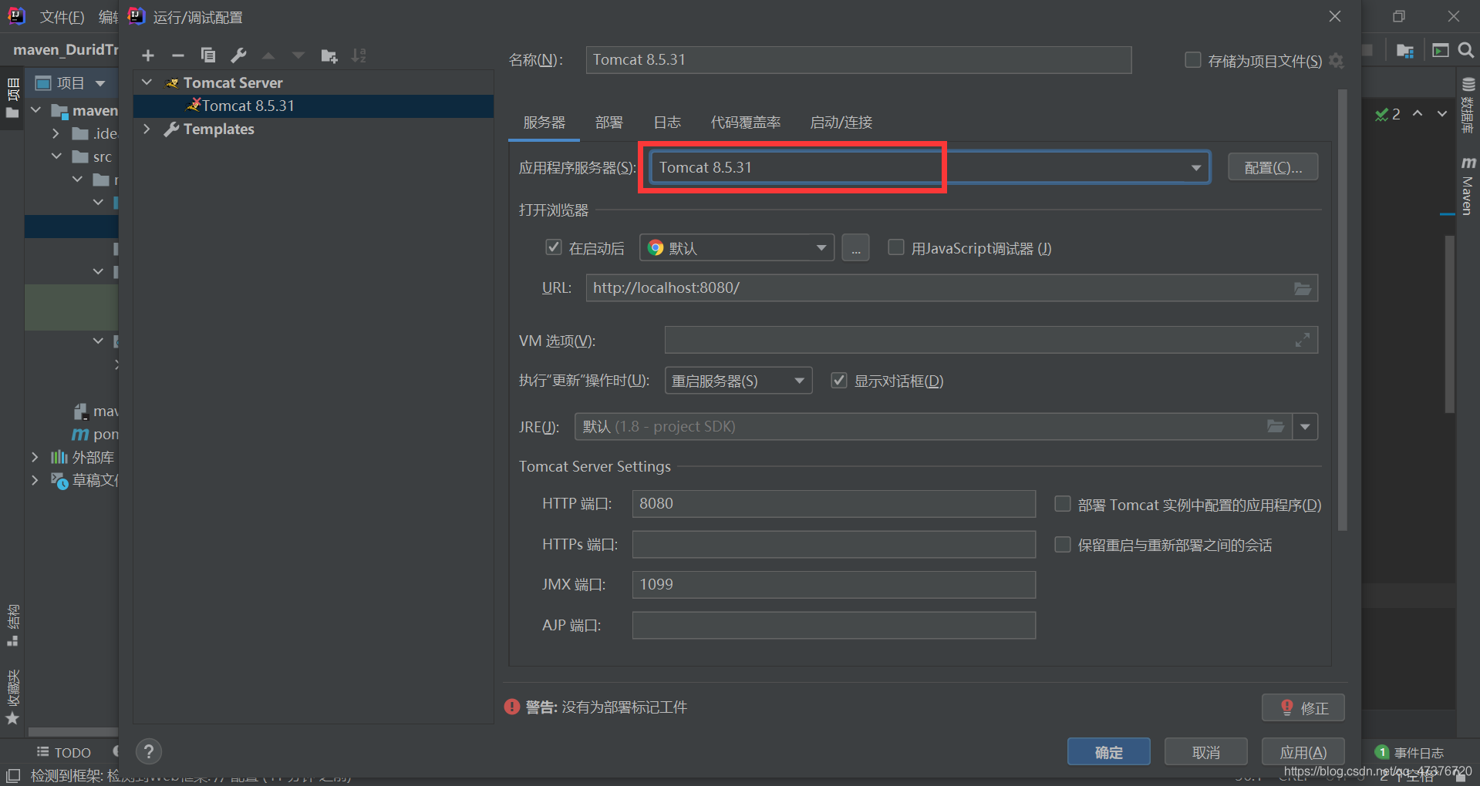1480x786 pixels.
Task: Click the OK confirm button
Action: (x=1108, y=752)
